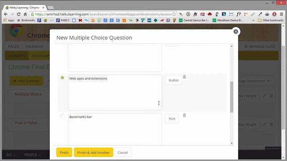287x161 pixels.
Task: Close the New Multiple Choice Question dialog
Action: coord(235,32)
